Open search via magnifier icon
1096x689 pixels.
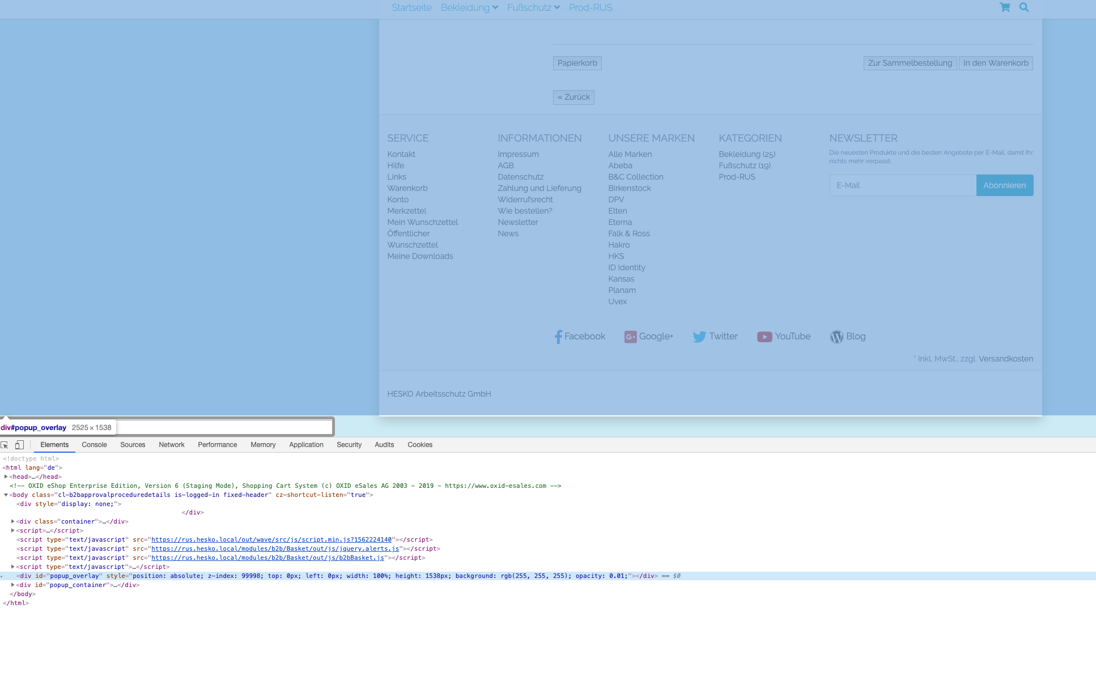1024,7
